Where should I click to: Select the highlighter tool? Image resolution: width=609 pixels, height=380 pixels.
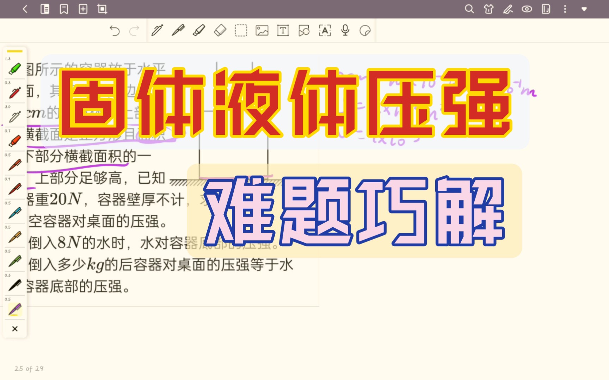click(x=199, y=31)
